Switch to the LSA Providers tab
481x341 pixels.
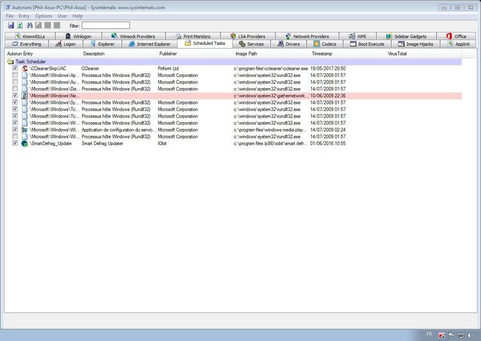(248, 36)
